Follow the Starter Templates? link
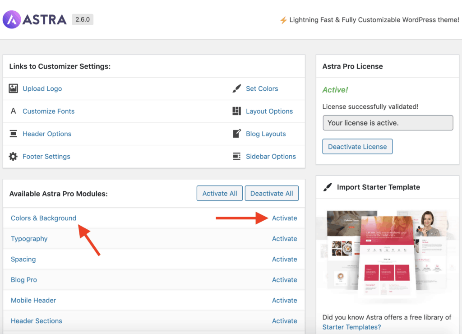462x334 pixels. point(351,327)
